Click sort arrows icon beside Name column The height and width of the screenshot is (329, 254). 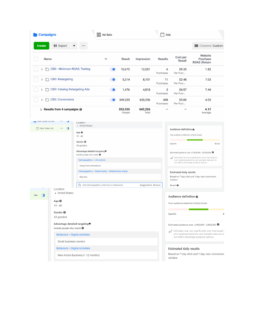click(x=106, y=59)
